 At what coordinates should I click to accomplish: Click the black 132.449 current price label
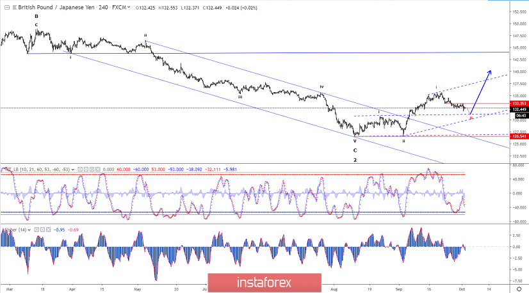pos(519,109)
